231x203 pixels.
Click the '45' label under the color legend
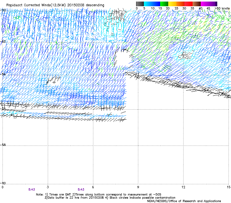(208, 8)
